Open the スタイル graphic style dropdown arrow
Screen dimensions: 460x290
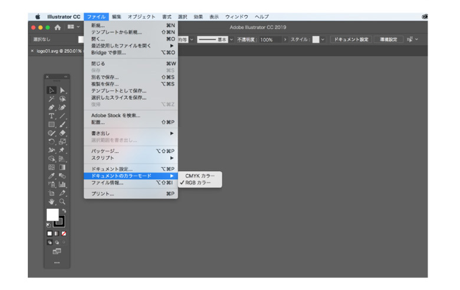click(323, 39)
